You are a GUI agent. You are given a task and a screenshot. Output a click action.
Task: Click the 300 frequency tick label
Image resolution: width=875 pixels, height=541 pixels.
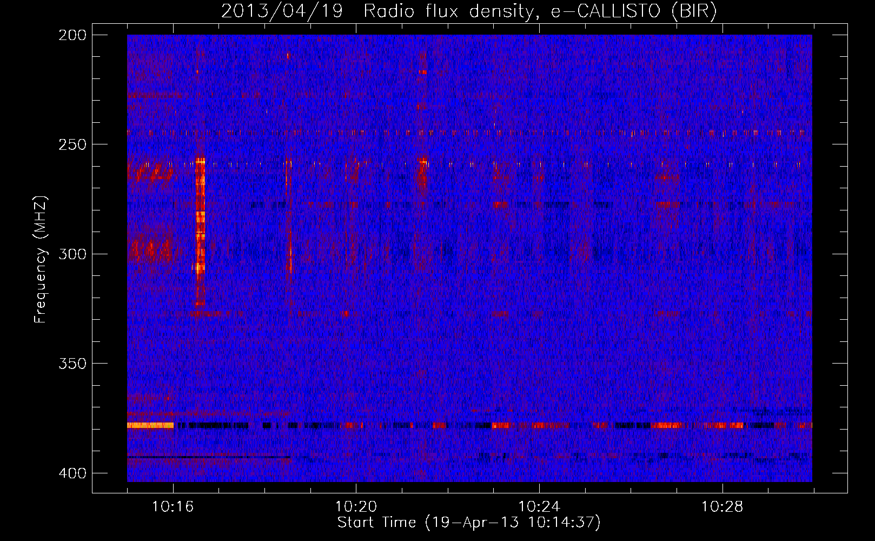coord(72,254)
